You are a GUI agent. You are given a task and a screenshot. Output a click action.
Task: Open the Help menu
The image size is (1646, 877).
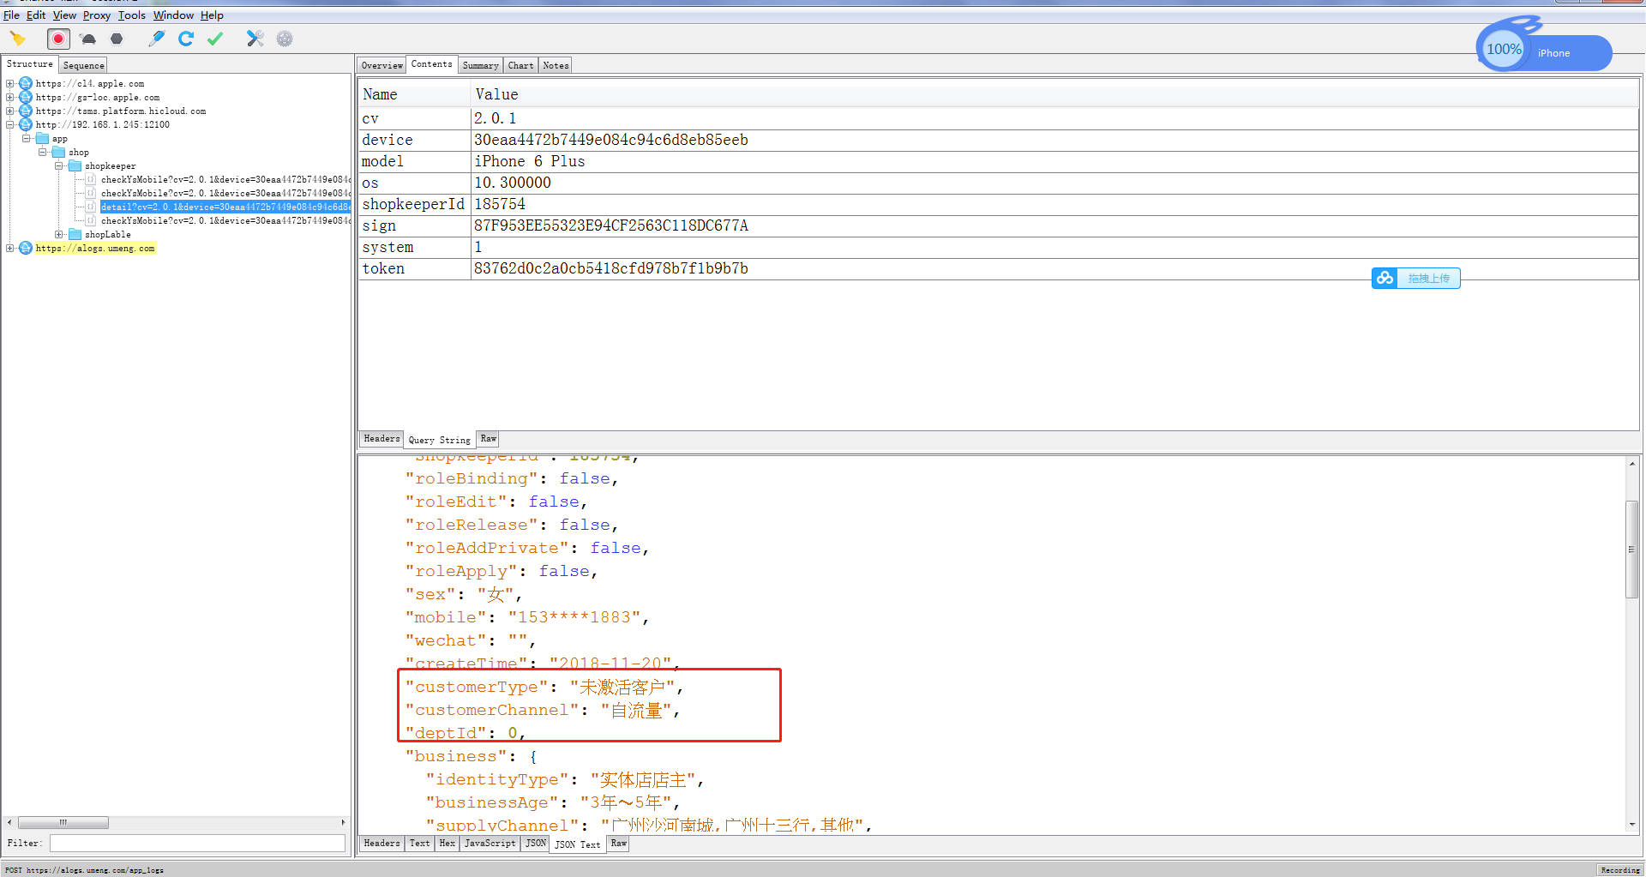[212, 15]
